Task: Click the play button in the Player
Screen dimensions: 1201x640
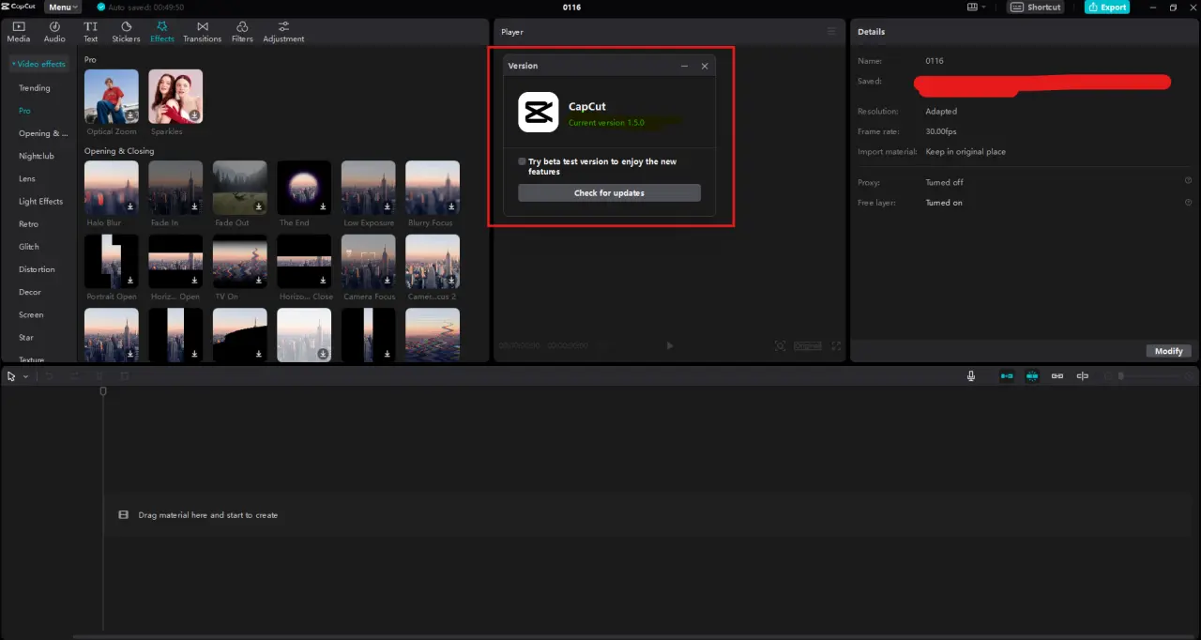Action: (670, 345)
